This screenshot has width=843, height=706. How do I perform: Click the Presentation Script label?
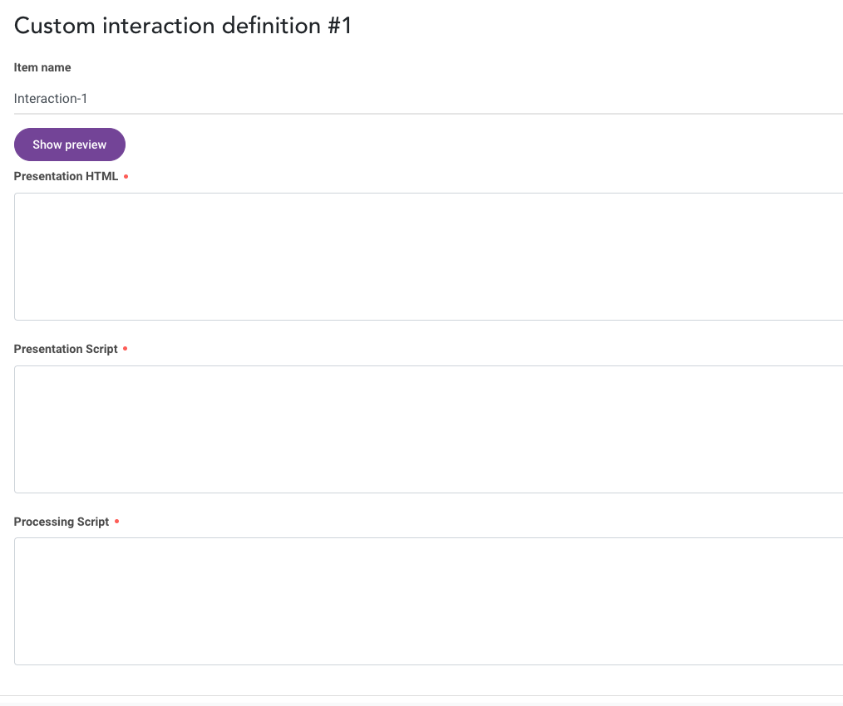(66, 349)
